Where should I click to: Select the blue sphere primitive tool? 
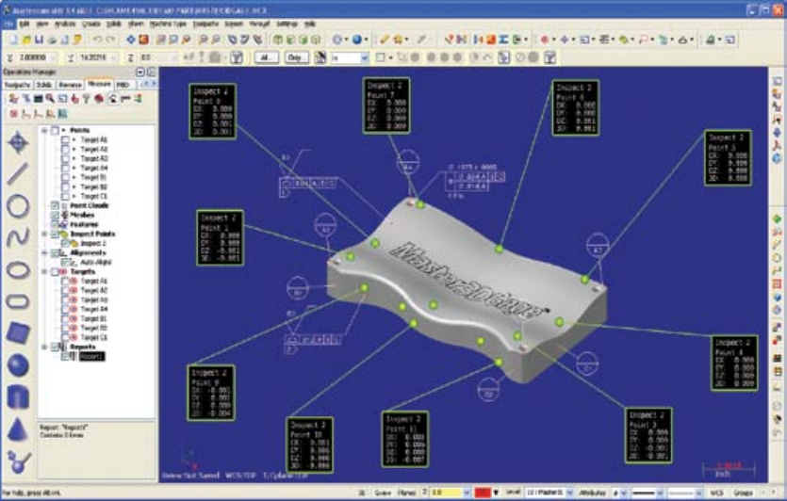18,364
